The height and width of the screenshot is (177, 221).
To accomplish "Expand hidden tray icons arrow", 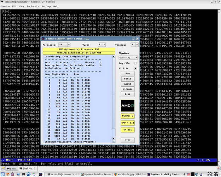I will [x=184, y=175].
